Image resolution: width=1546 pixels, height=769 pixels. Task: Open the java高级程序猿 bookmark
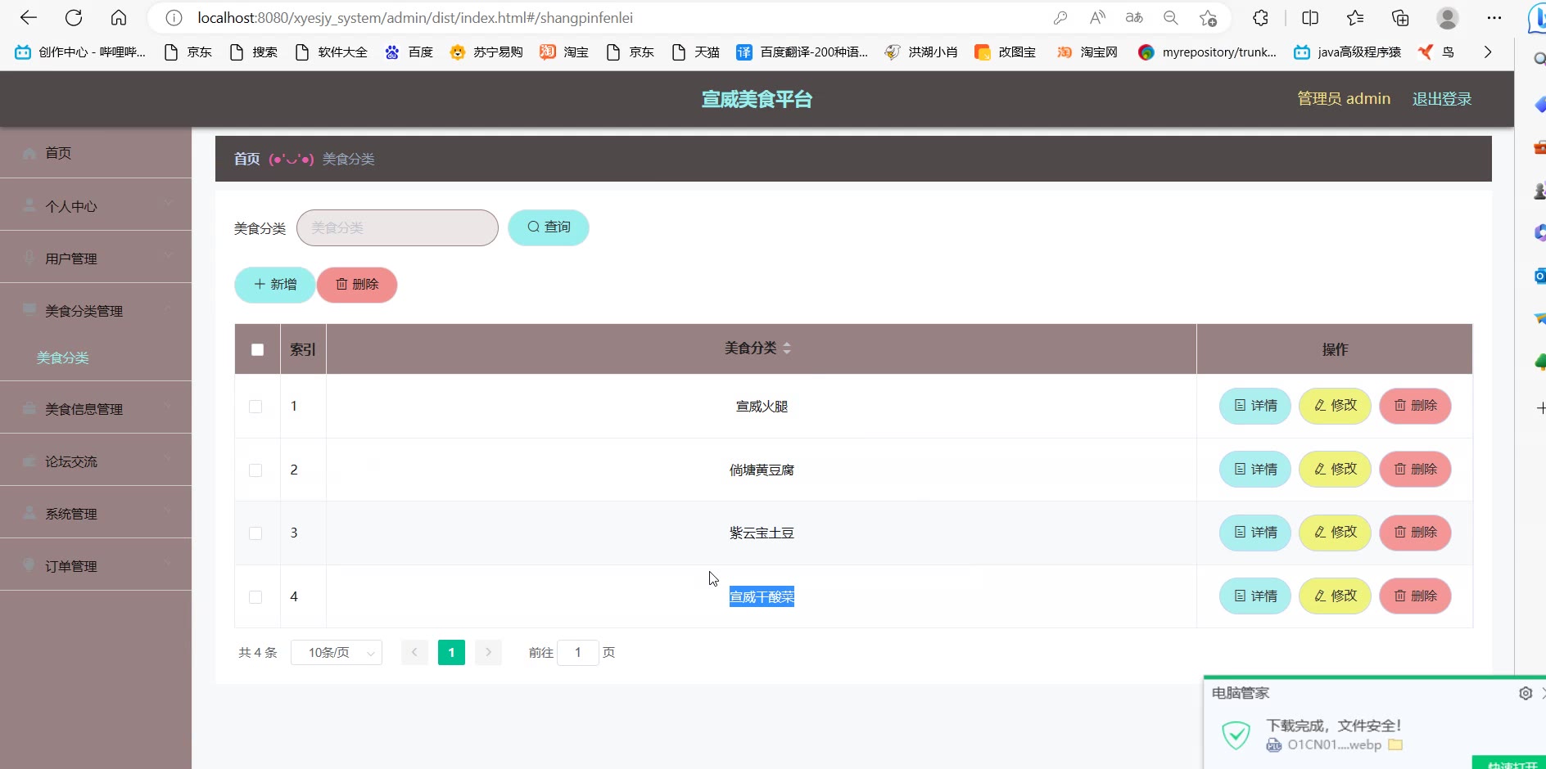pyautogui.click(x=1347, y=52)
